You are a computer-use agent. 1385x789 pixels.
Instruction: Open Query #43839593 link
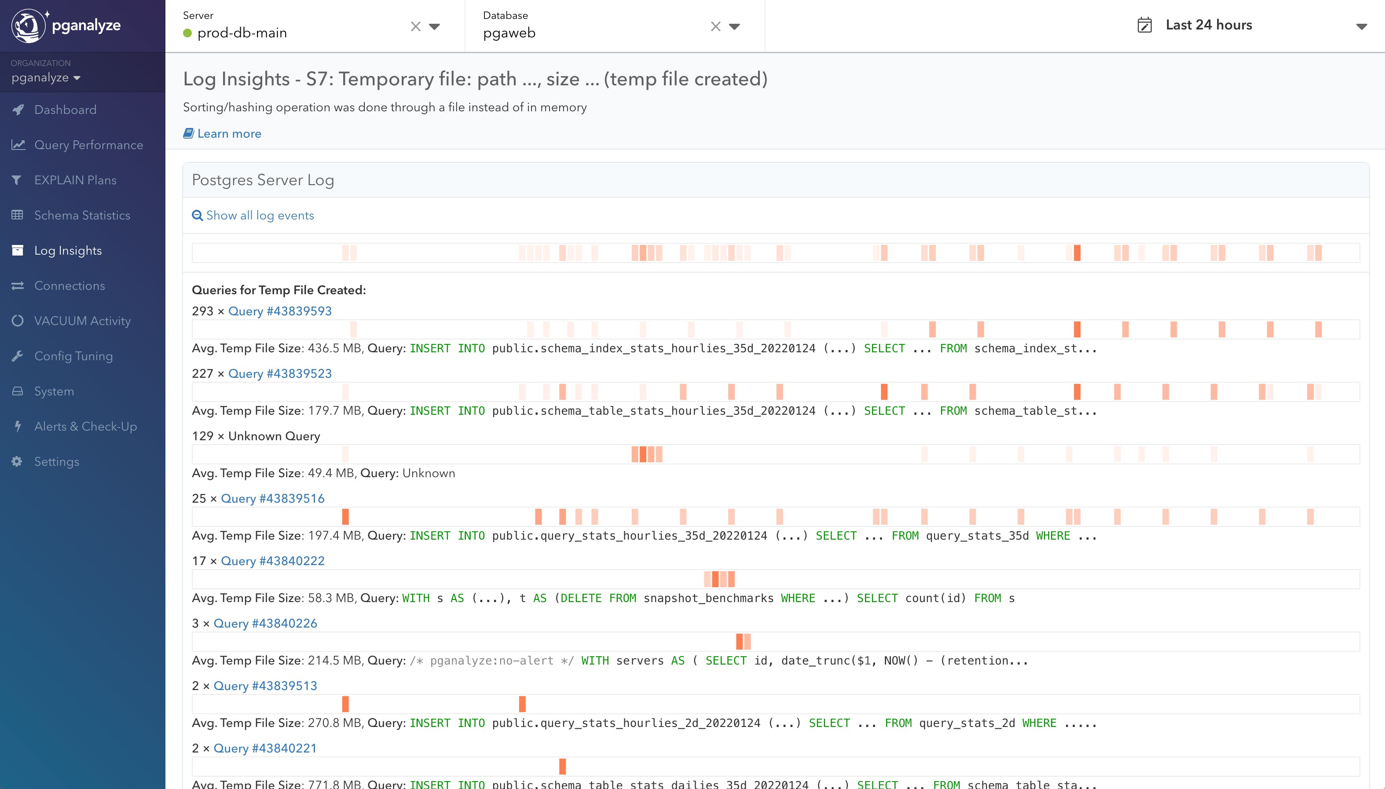(x=280, y=311)
